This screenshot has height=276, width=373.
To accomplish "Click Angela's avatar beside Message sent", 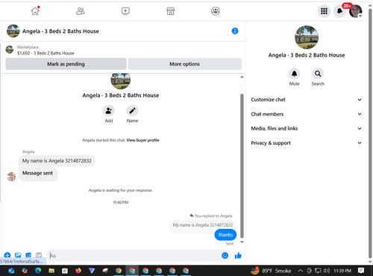I will pyautogui.click(x=11, y=177).
